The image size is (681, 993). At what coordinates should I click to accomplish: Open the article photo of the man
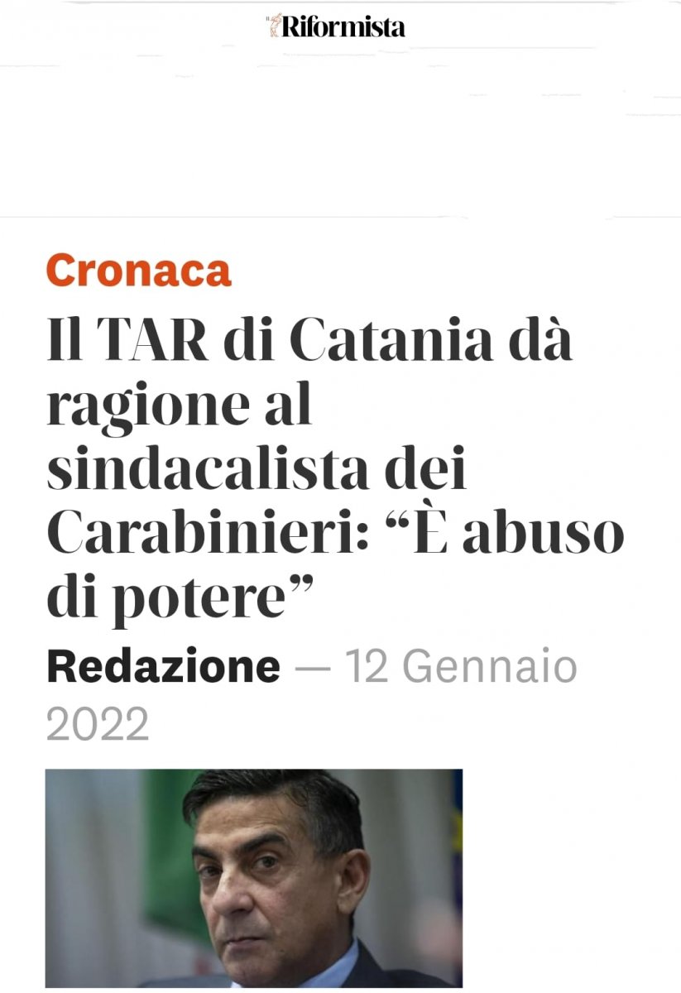[x=254, y=878]
